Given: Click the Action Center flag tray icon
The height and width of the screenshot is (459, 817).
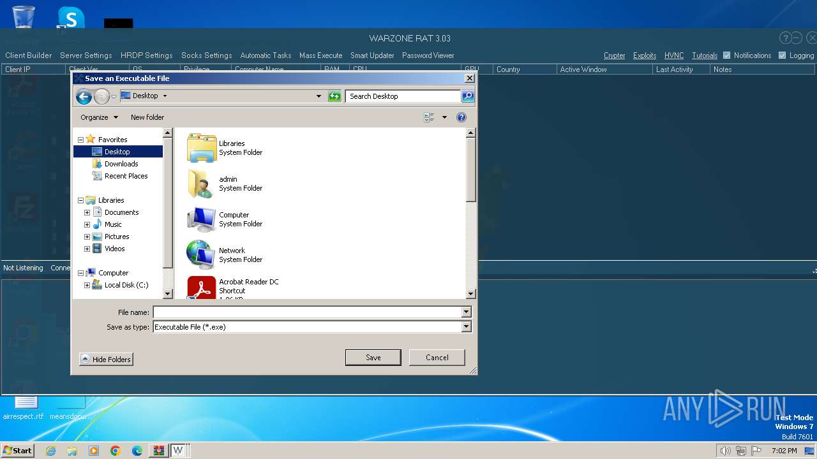Looking at the screenshot, I should [757, 451].
